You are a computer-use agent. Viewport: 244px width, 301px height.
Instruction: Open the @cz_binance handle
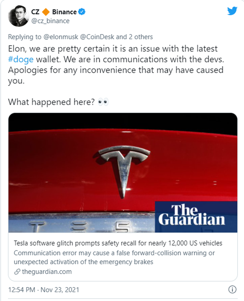pos(50,21)
